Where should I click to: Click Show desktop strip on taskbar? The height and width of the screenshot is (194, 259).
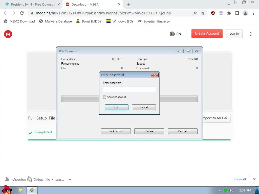pyautogui.click(x=257, y=190)
